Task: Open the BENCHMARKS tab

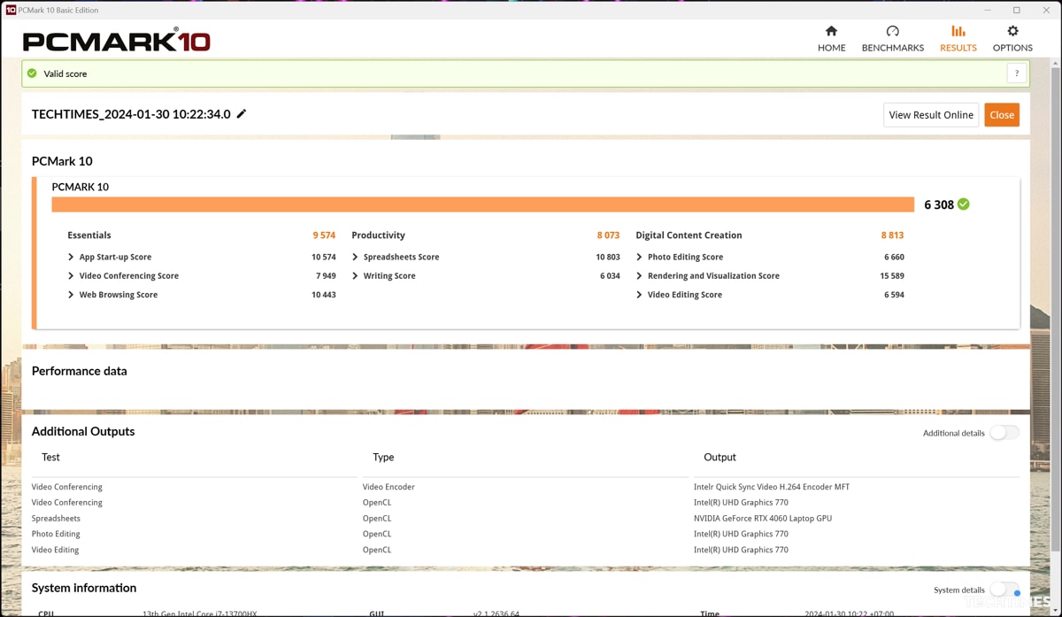Action: (x=892, y=39)
